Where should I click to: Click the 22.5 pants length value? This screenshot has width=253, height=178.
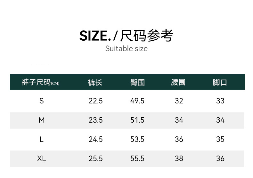[95, 101]
